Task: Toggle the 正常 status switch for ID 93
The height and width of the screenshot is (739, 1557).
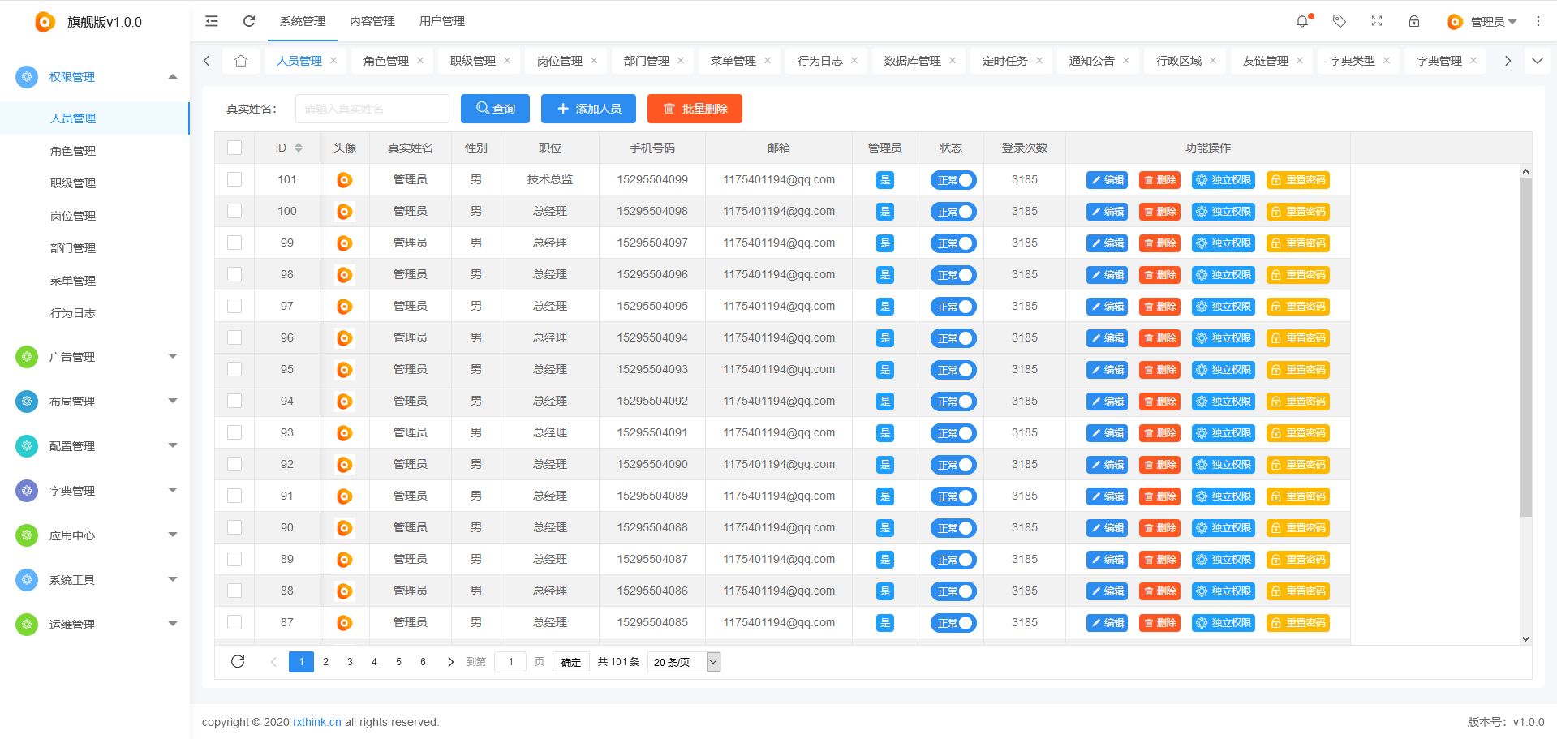Action: coord(953,433)
